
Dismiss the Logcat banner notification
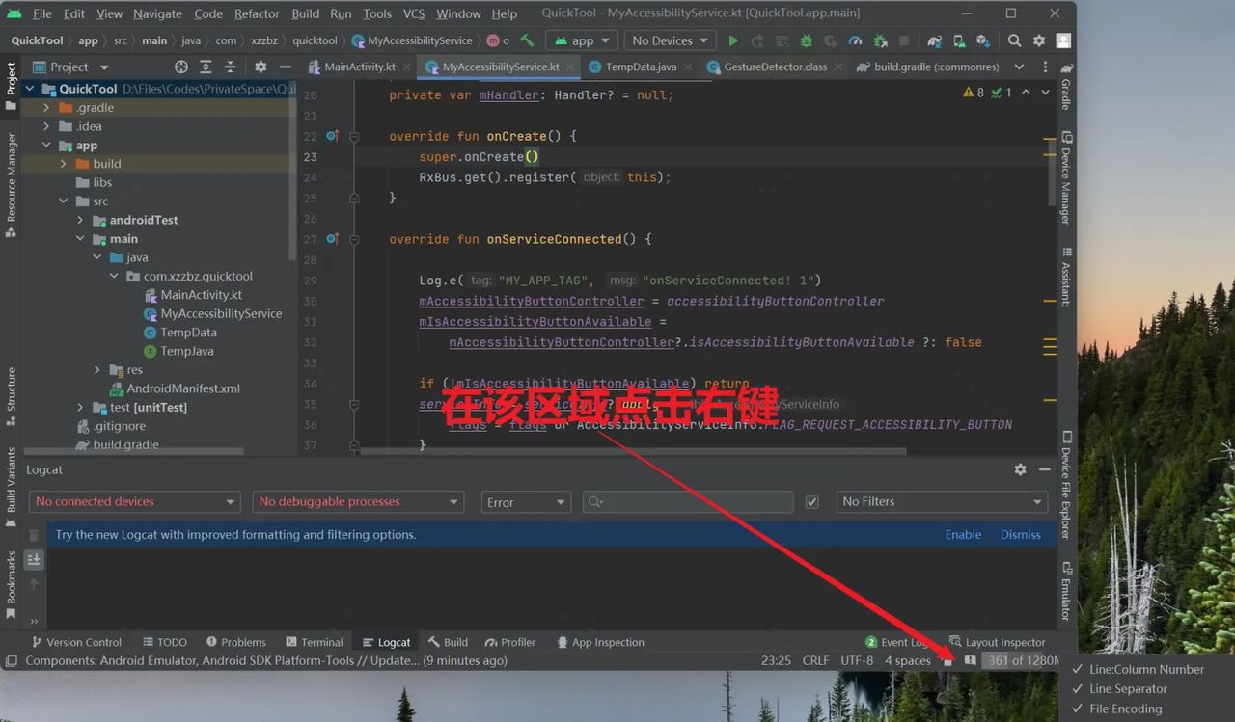coord(1020,534)
